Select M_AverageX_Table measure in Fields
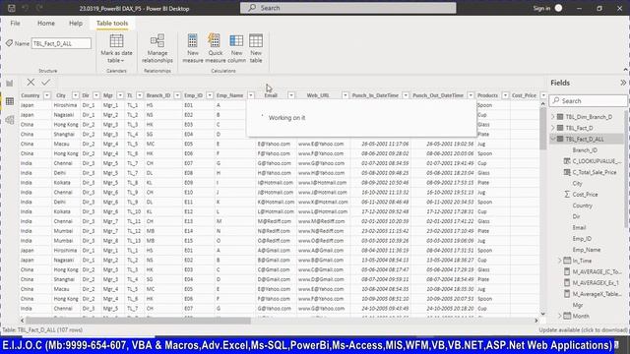Image resolution: width=630 pixels, height=354 pixels. 597,294
